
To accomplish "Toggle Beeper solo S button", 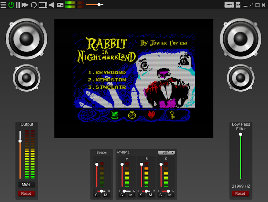I will coord(96,195).
